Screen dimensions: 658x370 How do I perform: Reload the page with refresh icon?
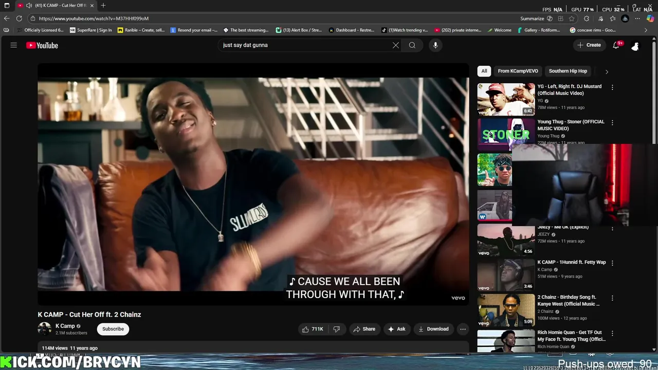(19, 18)
